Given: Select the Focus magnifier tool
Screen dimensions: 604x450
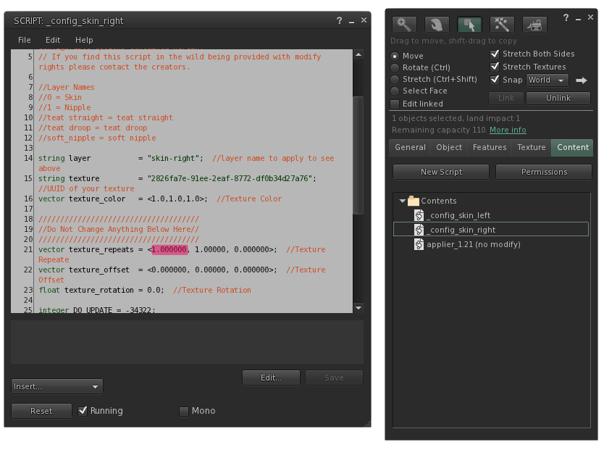Looking at the screenshot, I should point(404,25).
